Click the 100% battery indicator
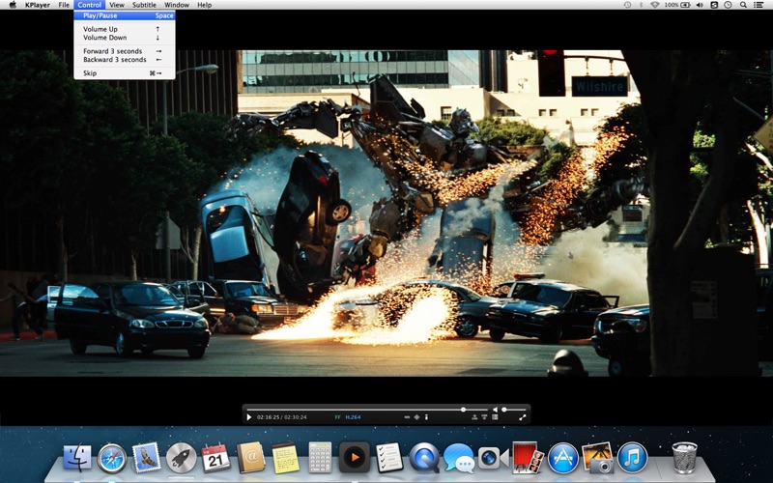This screenshot has height=483, width=773. tap(677, 5)
